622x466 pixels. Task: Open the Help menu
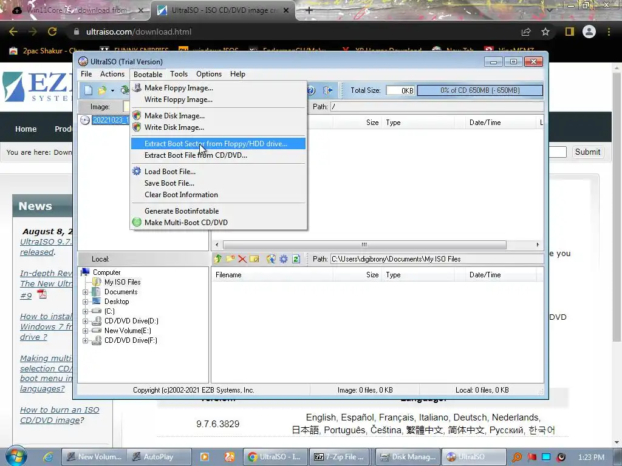238,74
